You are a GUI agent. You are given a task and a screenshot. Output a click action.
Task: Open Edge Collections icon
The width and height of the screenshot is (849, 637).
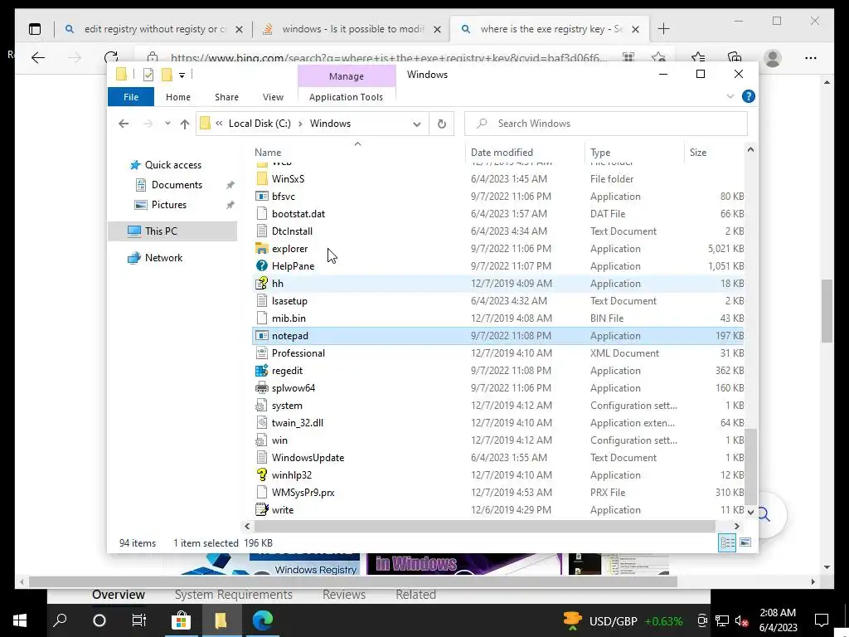[x=735, y=58]
